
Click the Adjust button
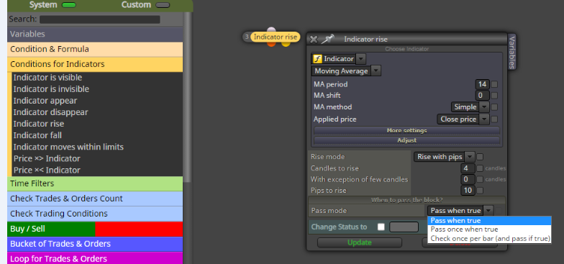407,140
